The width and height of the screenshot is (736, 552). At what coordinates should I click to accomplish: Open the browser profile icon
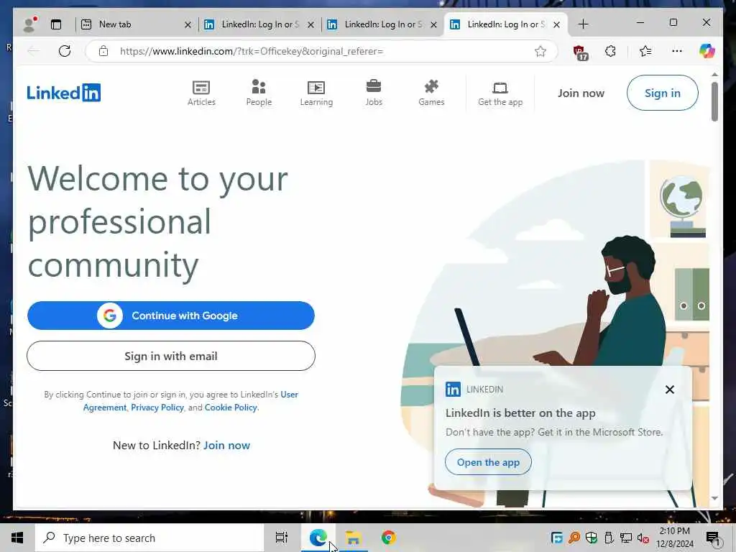[x=29, y=24]
